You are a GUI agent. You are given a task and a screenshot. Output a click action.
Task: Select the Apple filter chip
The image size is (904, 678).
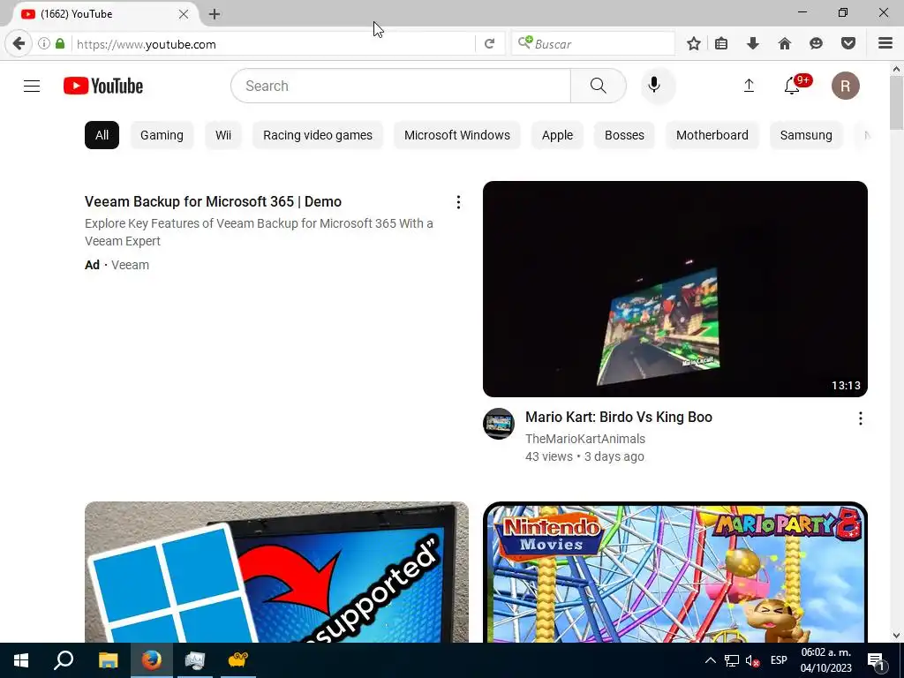(x=558, y=135)
